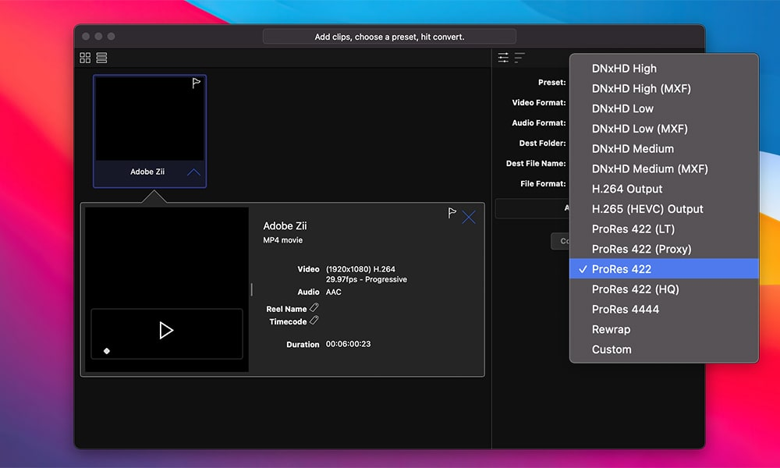This screenshot has height=468, width=780.
Task: Close the Adobe Zii detail panel
Action: tap(469, 218)
